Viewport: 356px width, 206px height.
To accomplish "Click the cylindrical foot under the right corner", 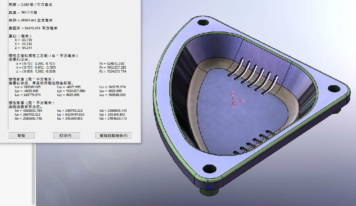I will coord(337,112).
